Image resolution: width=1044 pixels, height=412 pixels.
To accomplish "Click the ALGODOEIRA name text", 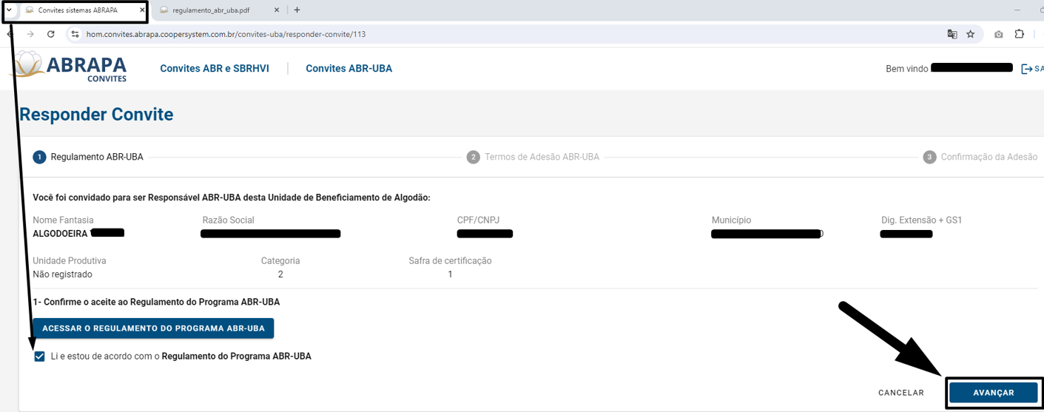I will coord(60,234).
